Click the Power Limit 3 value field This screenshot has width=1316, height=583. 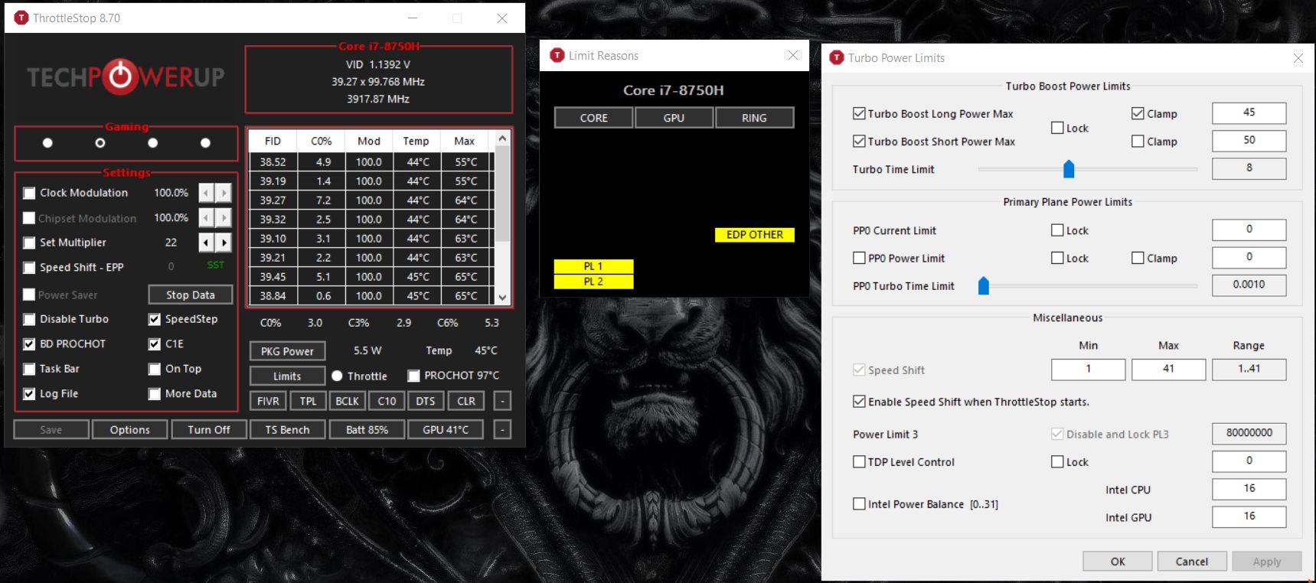(x=1249, y=434)
